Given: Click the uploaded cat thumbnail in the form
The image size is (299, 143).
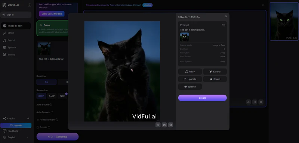Looking at the screenshot, I should tap(44, 49).
